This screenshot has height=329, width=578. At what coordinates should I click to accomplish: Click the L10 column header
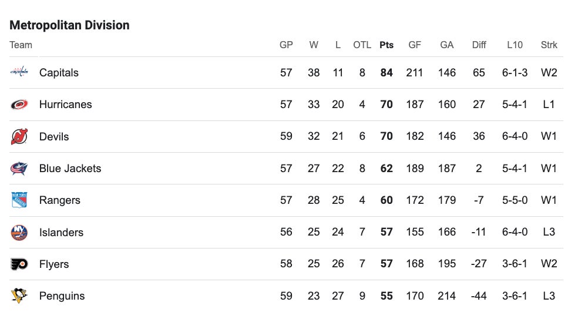pos(515,45)
